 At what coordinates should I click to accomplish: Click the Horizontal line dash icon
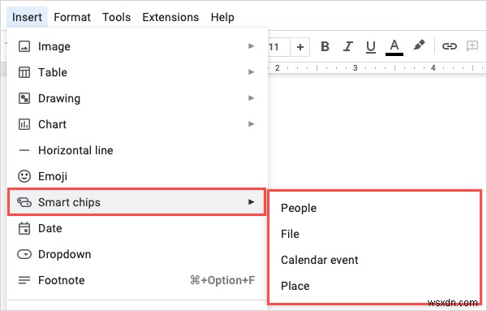[24, 150]
